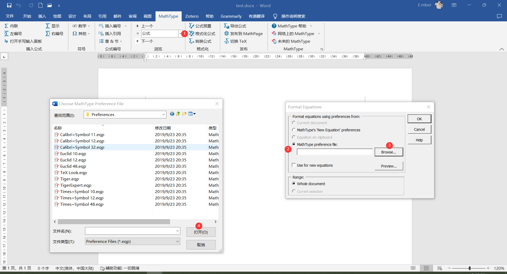Expand the Preferences folder location dropdown

[x=163, y=114]
